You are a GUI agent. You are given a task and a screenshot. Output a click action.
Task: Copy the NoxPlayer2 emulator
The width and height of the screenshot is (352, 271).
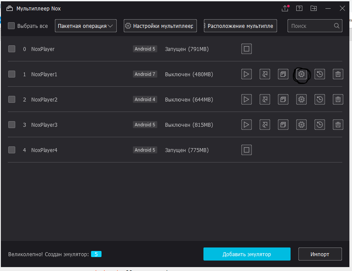tap(283, 99)
